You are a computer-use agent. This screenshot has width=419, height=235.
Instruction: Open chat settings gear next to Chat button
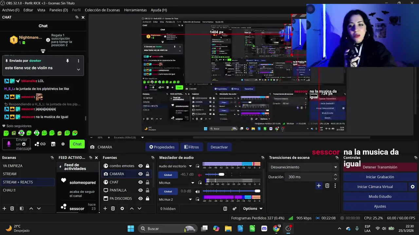(x=63, y=144)
